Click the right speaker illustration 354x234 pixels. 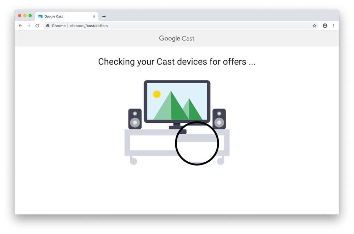pos(219,119)
